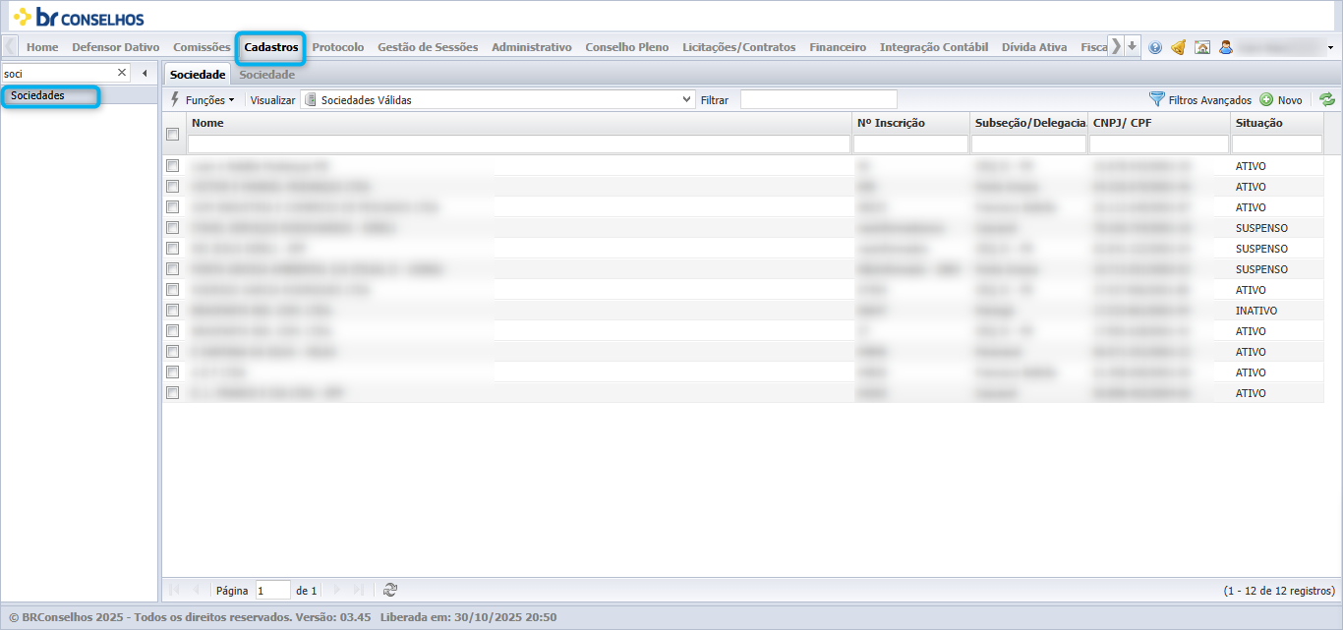
Task: Check the box of the INATIVO row
Action: click(173, 310)
